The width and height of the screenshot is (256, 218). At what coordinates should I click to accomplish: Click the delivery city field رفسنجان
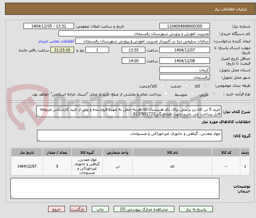[184, 77]
